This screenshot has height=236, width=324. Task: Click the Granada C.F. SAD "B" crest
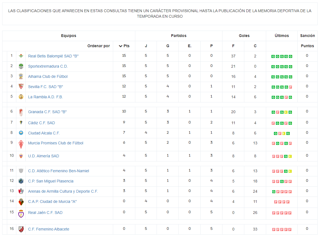click(x=21, y=112)
